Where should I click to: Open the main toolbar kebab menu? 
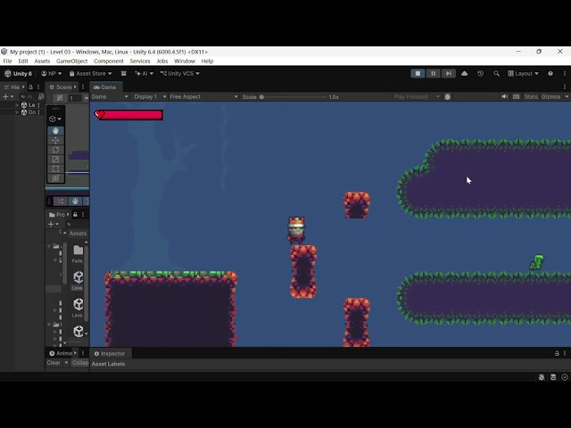point(565,73)
